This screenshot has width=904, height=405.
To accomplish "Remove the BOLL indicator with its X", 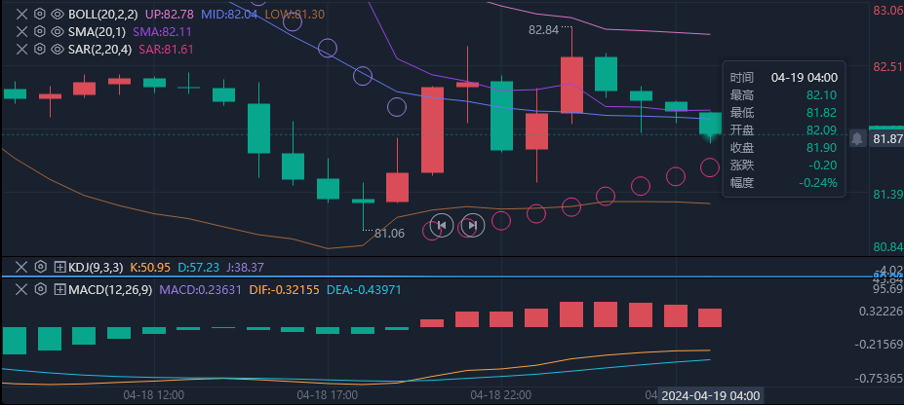I will (21, 15).
